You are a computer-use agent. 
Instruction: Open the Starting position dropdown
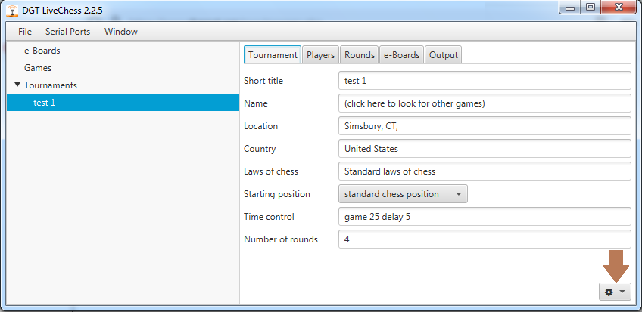(x=403, y=194)
